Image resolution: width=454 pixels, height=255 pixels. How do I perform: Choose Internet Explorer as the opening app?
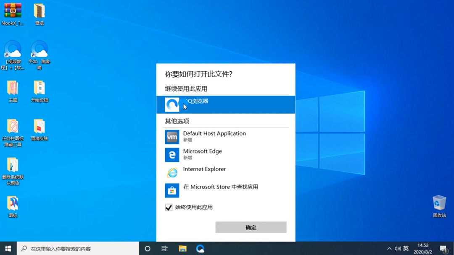(x=204, y=172)
